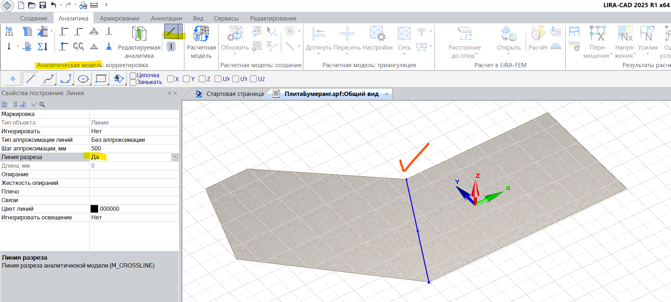Click the node numbering № icon

tap(9, 31)
